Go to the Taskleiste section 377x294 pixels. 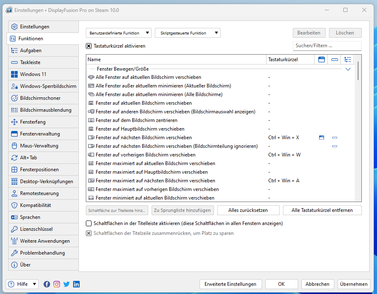44,62
